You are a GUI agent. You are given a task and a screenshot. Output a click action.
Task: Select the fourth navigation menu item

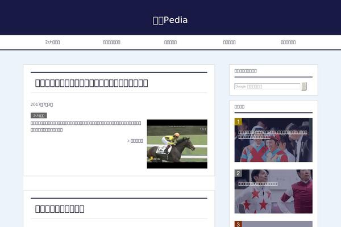(229, 42)
